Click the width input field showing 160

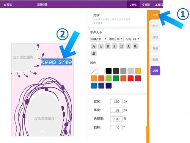116,101
